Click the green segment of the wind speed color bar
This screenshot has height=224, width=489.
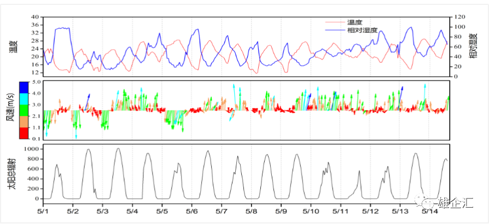point(24,110)
